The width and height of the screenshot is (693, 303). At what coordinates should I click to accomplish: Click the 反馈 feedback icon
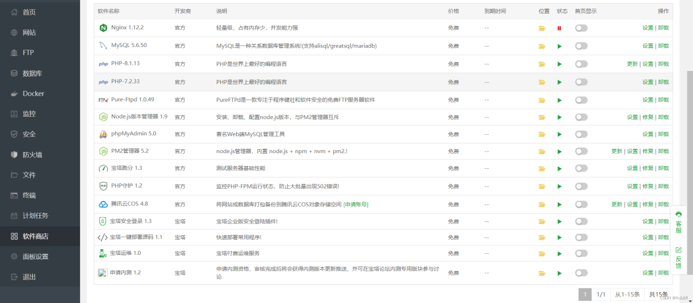[678, 250]
